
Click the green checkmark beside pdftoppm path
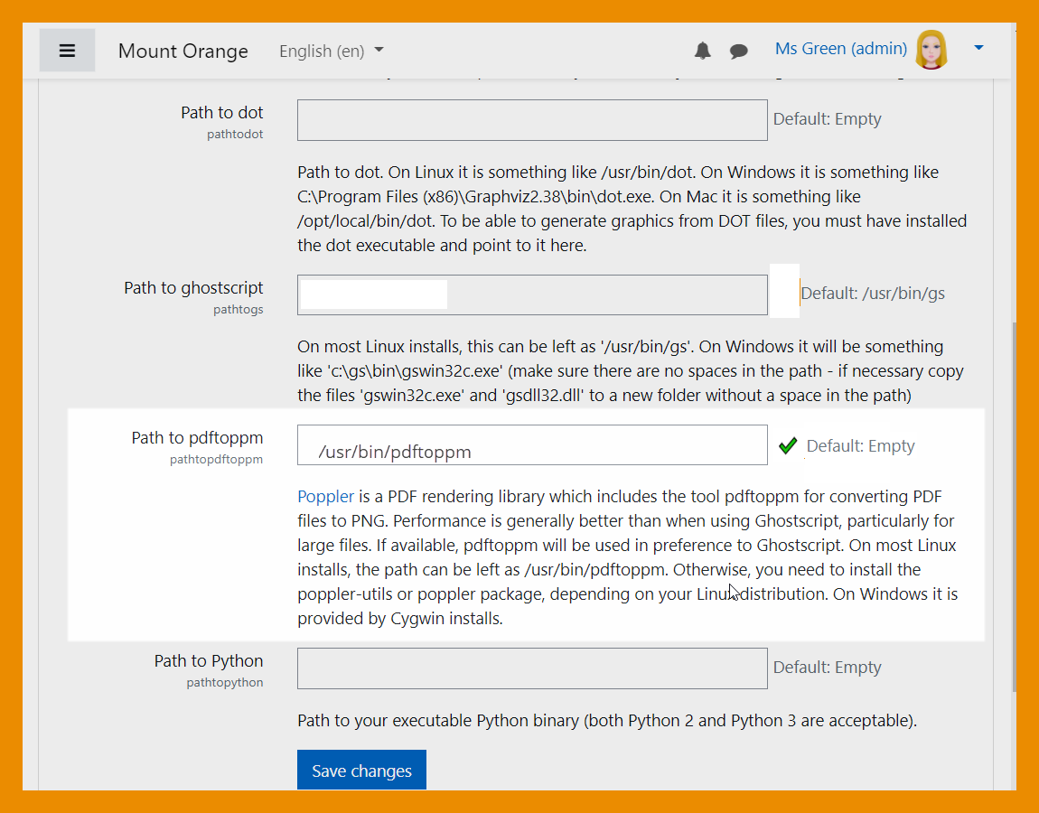pos(788,445)
